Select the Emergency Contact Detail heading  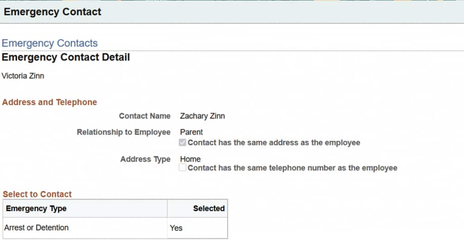tap(66, 58)
